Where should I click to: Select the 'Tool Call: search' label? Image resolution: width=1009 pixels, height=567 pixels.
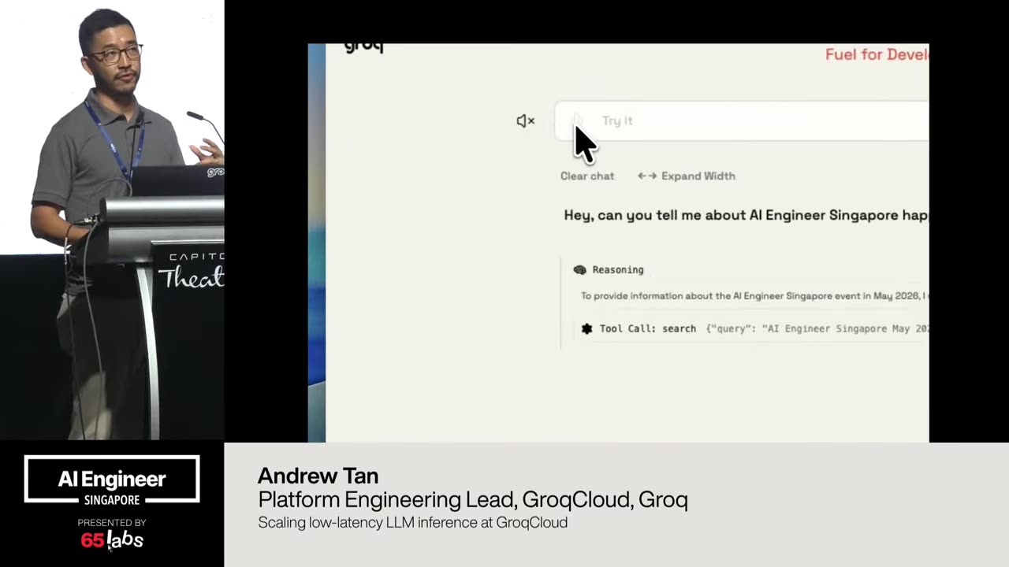click(x=648, y=328)
